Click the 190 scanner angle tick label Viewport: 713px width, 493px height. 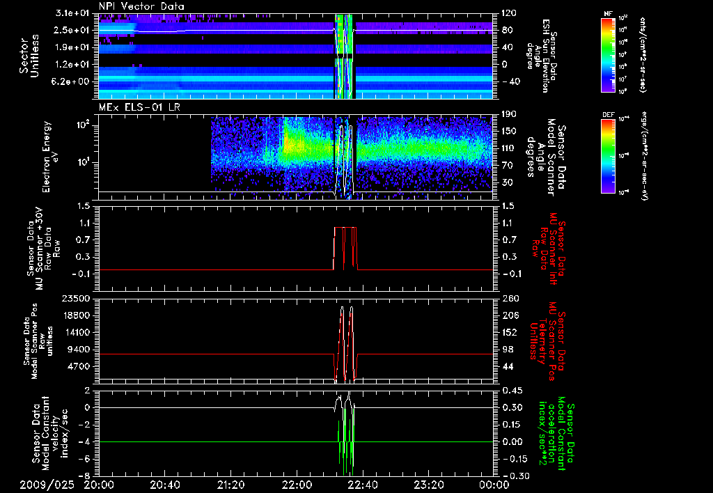[510, 114]
